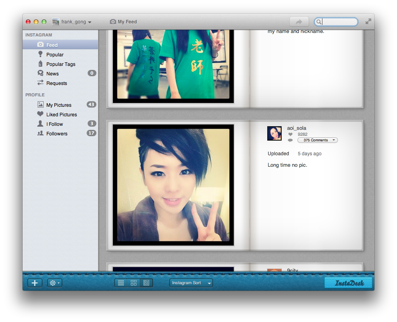Viewport: 397px width, 322px height.
Task: Expand the 375 Comments dropdown
Action: pos(318,140)
